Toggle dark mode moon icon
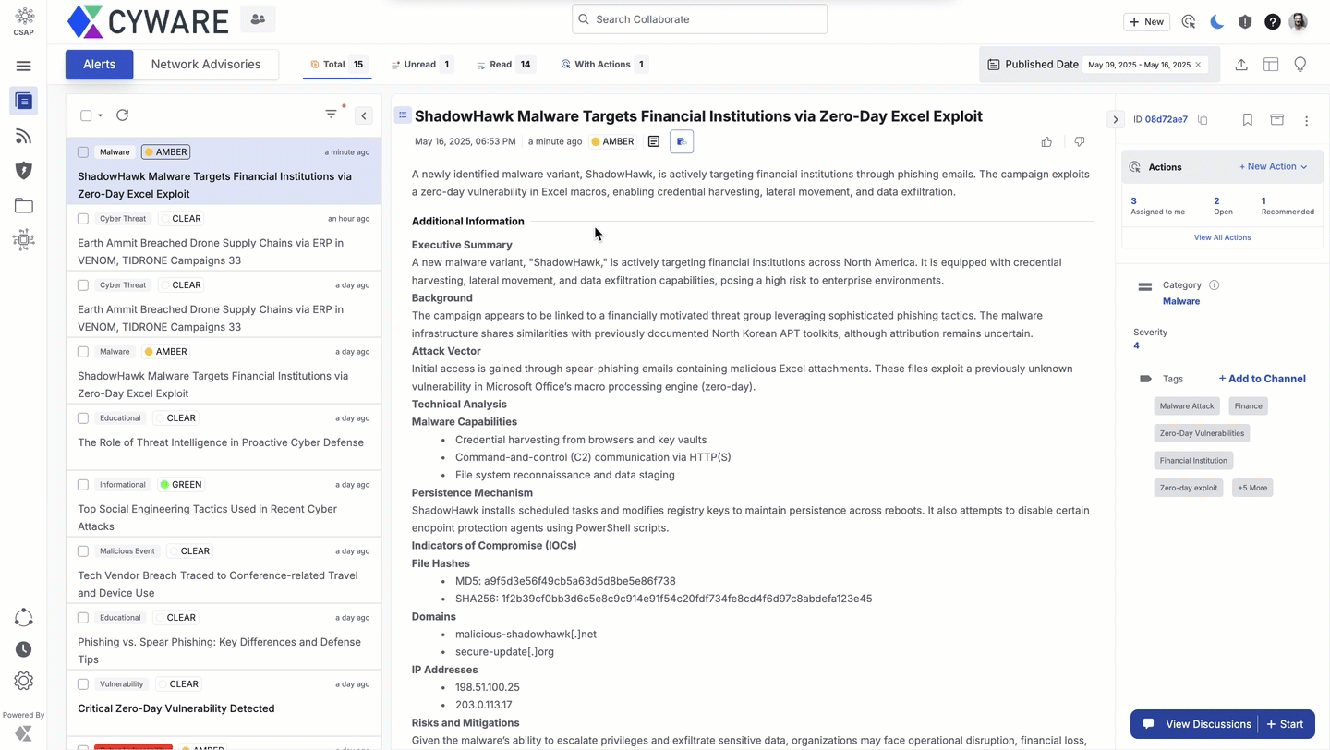The width and height of the screenshot is (1330, 750). point(1216,21)
